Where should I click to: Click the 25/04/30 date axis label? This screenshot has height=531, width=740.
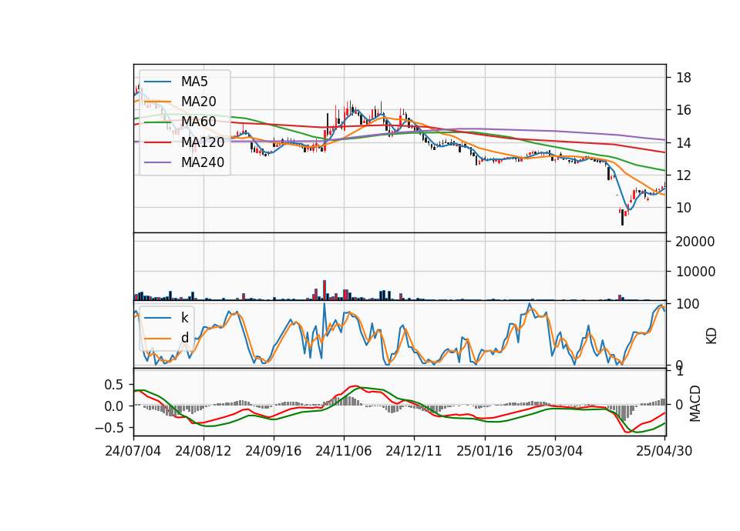(664, 451)
